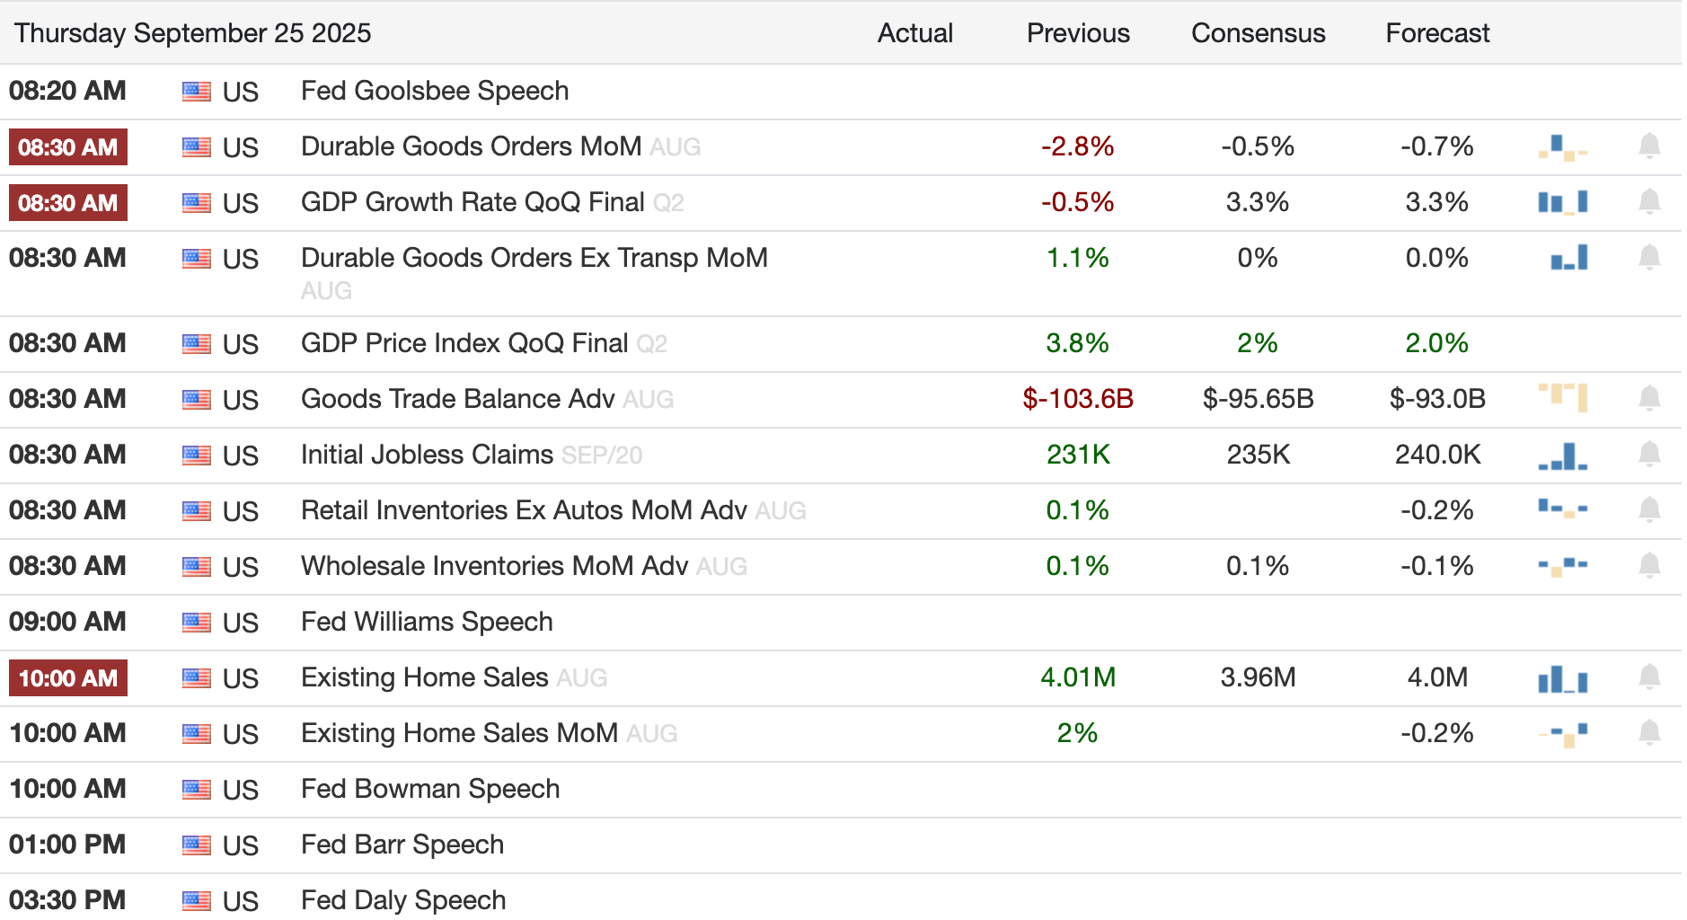This screenshot has height=920, width=1687.
Task: Open mini chart for Retail Inventories Ex Autos
Action: (x=1563, y=509)
